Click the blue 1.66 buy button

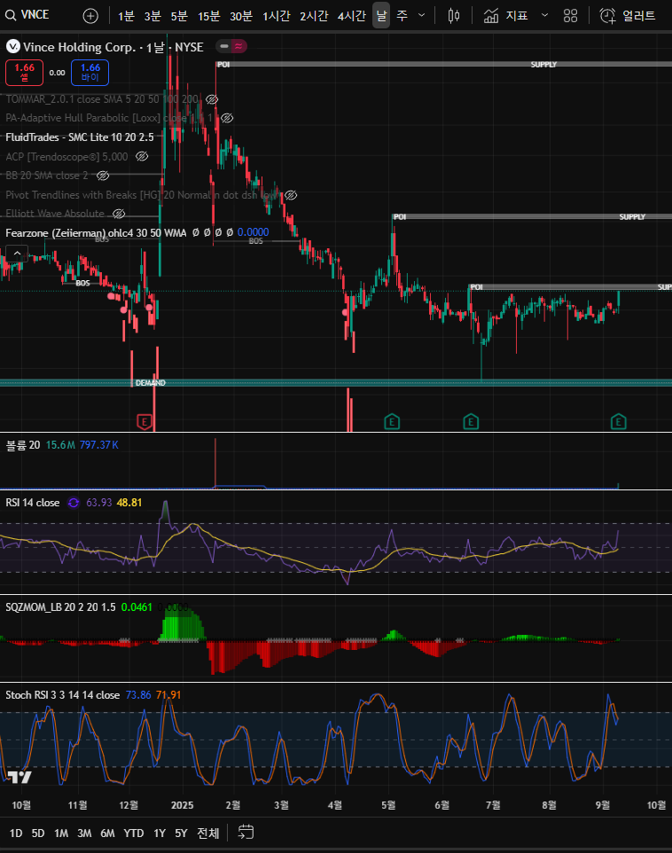pos(90,73)
